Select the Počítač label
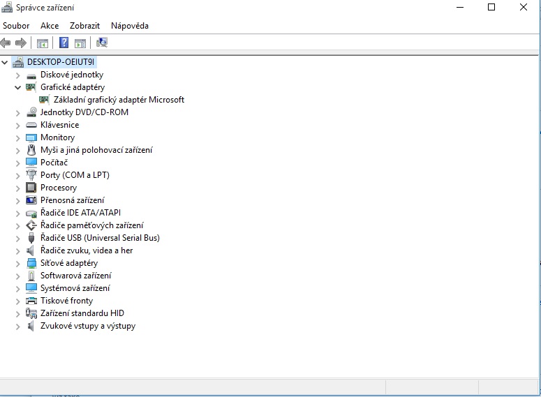This screenshot has width=541, height=397. click(x=54, y=163)
